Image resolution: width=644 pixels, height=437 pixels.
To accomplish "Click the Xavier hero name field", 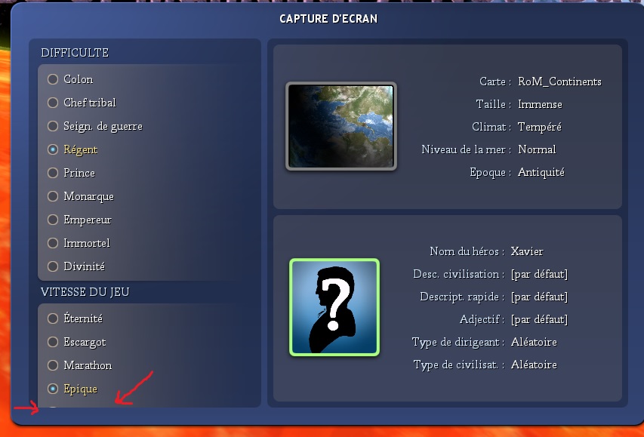I will coord(527,251).
